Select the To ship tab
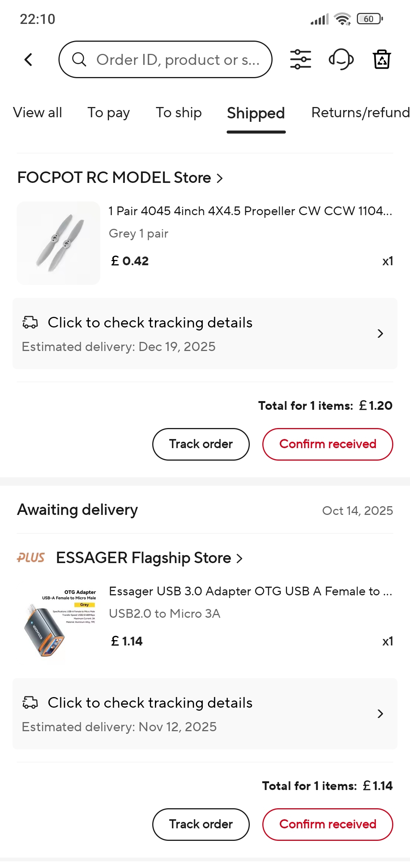 178,113
